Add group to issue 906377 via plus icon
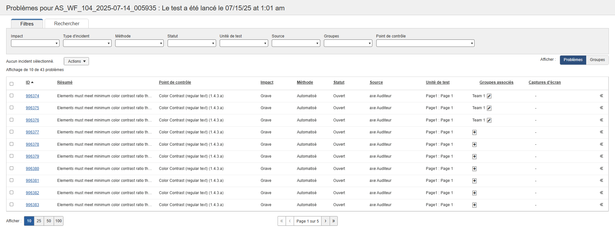615x230 pixels. [474, 132]
